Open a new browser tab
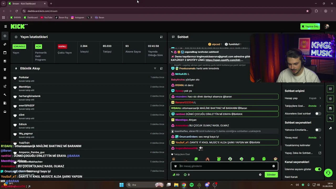 (51, 4)
